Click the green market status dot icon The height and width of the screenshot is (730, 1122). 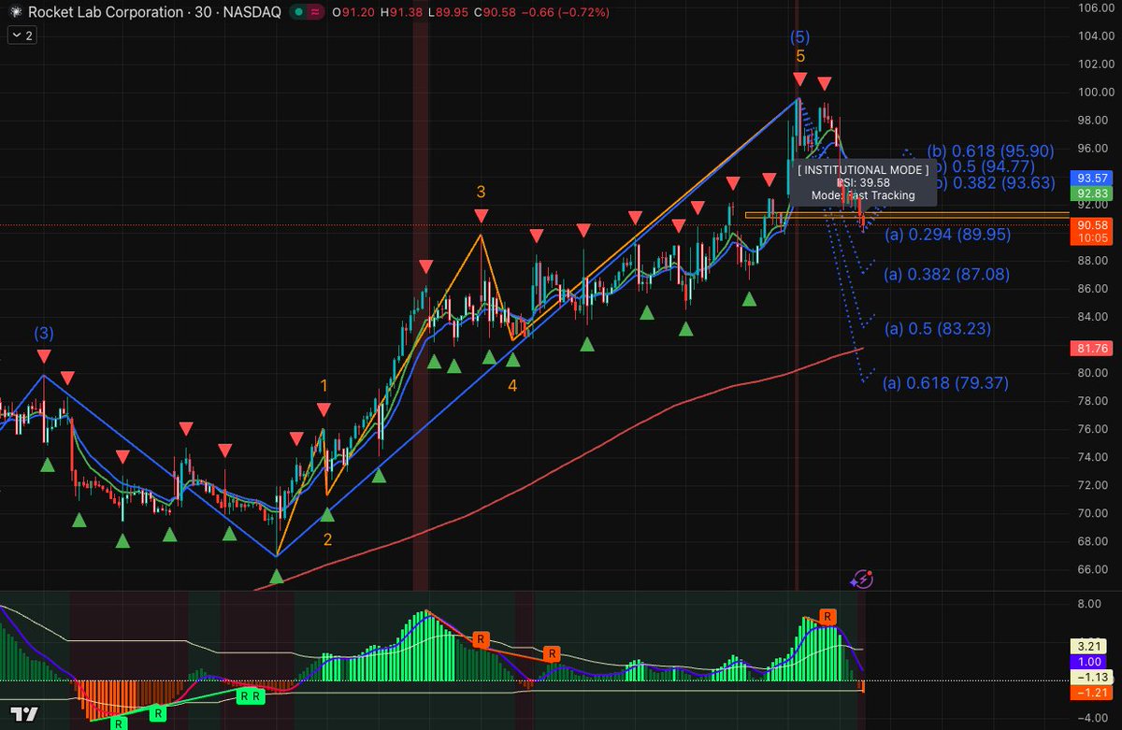(x=297, y=13)
